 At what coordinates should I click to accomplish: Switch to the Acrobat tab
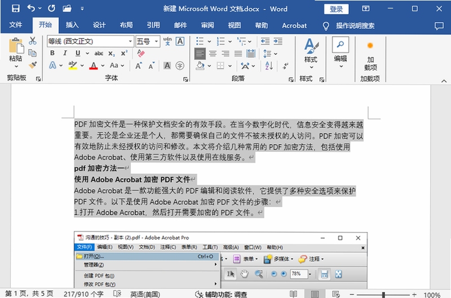[x=294, y=25]
